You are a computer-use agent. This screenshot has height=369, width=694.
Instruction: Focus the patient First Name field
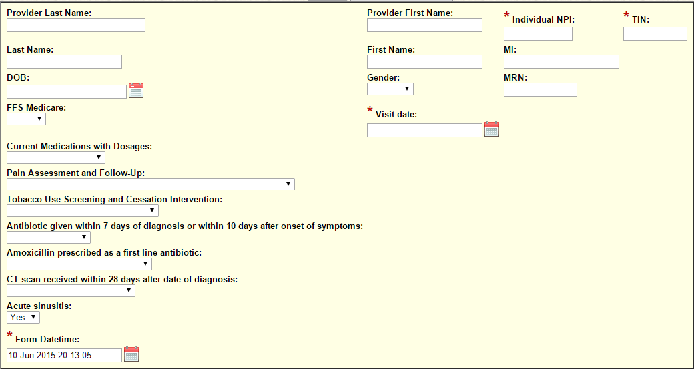point(425,62)
